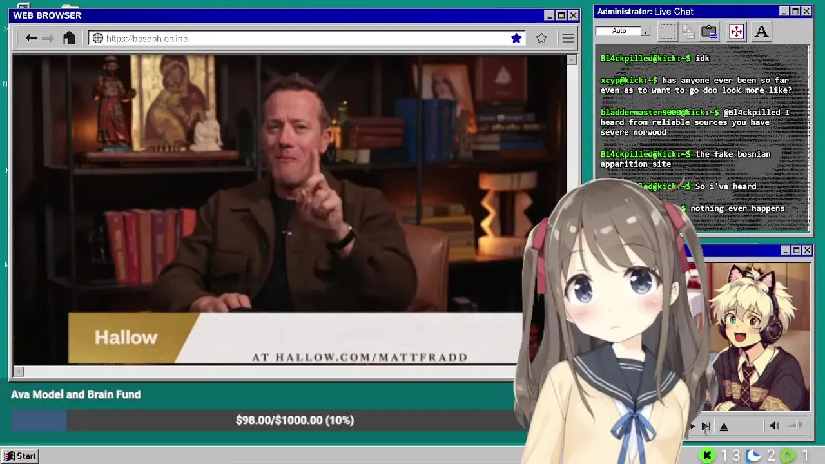
Task: Click 'So i've heard' chat message
Action: tap(726, 186)
